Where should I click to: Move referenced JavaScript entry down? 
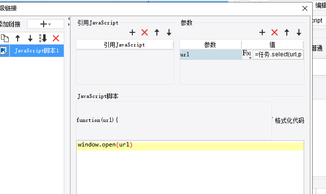click(x=169, y=32)
